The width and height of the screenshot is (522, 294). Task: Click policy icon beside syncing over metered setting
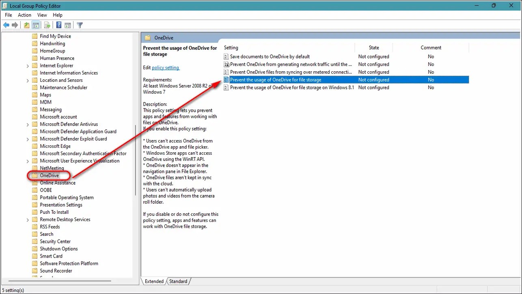tap(226, 72)
